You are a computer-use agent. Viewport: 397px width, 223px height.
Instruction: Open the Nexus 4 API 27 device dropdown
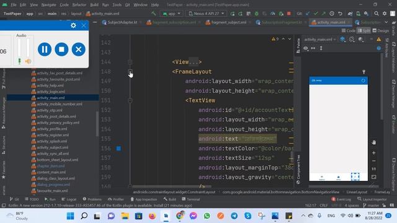(x=207, y=14)
